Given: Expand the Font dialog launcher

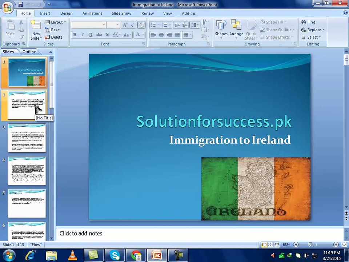Looking at the screenshot, I should 144,44.
